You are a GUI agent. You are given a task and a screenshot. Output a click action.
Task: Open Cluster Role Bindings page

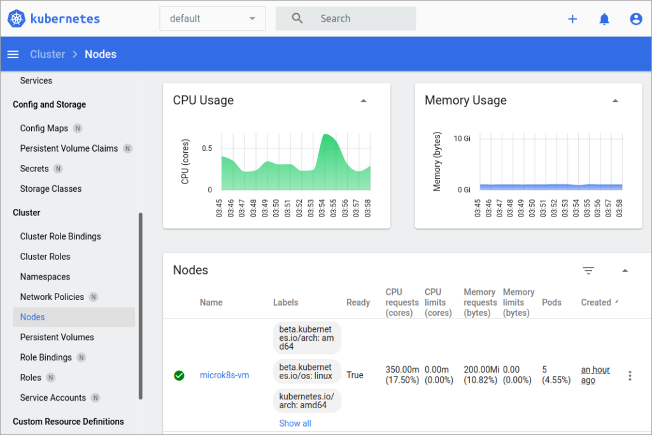click(60, 236)
